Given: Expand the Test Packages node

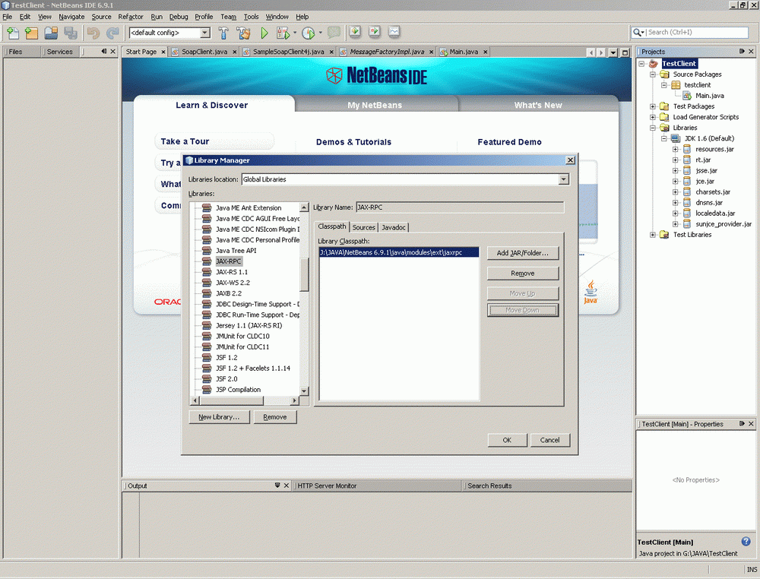Looking at the screenshot, I should tap(653, 106).
